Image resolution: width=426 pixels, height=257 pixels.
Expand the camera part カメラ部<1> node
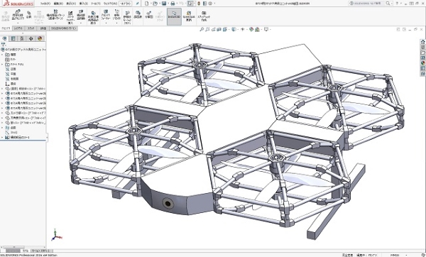point(2,113)
